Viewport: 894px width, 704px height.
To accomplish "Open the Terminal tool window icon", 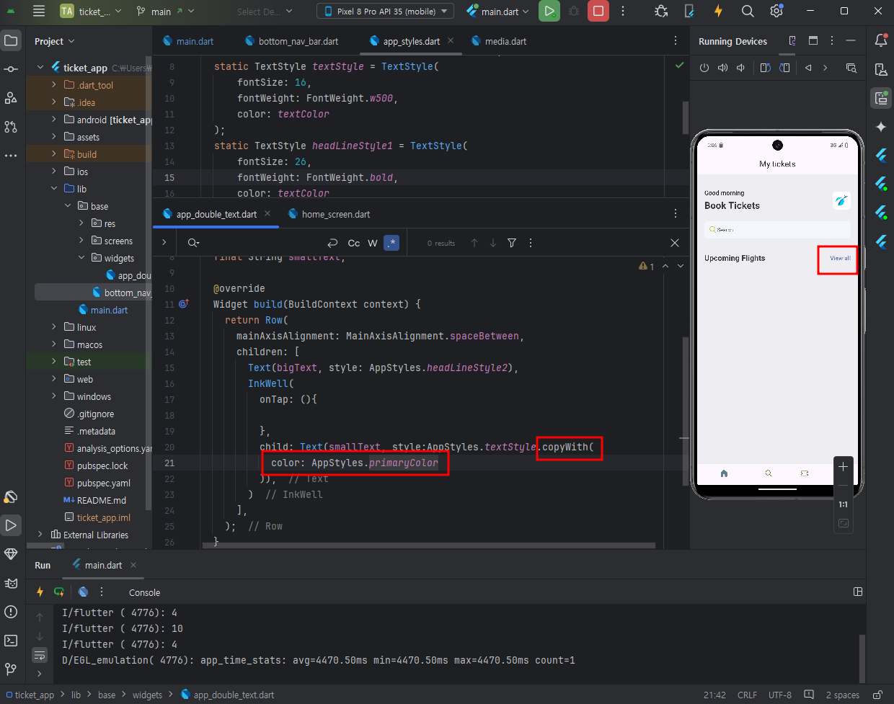I will coord(11,641).
